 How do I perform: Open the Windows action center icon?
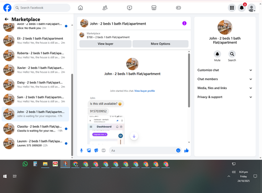pyautogui.click(x=255, y=176)
